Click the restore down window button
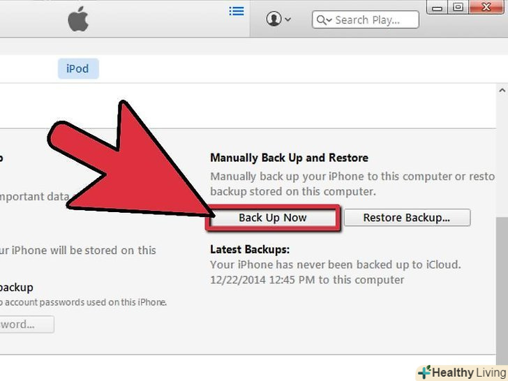Viewport: 508px width, 381px height. 458,7
